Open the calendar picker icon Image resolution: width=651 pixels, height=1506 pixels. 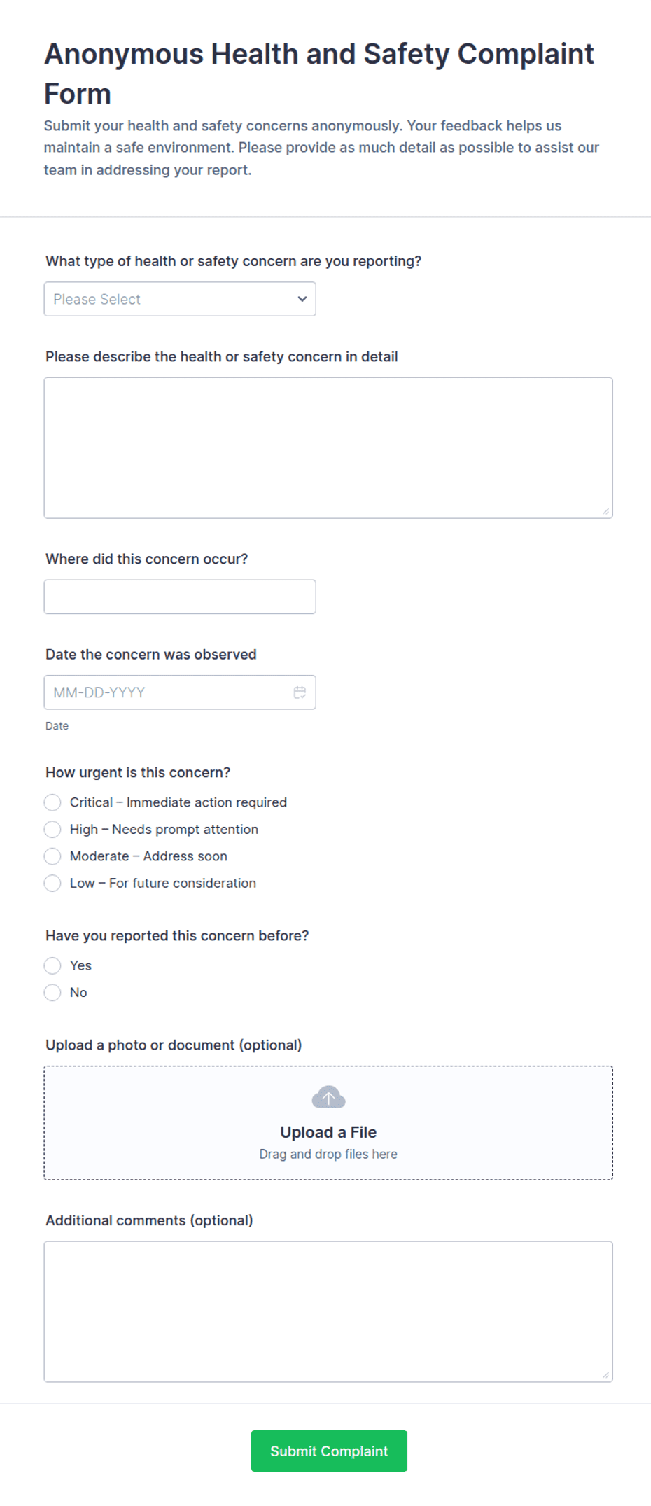click(x=300, y=692)
